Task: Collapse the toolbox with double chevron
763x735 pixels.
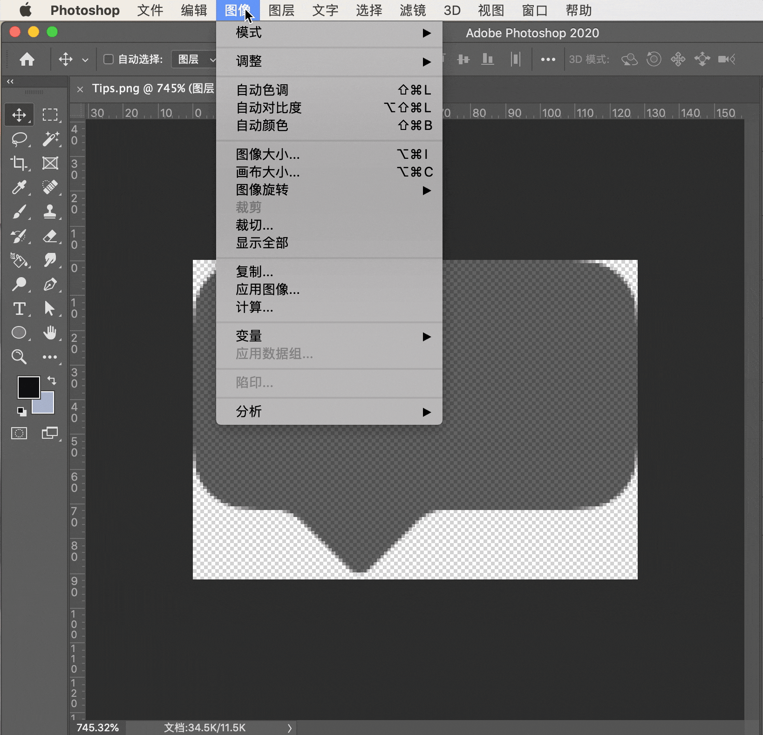Action: pyautogui.click(x=10, y=82)
